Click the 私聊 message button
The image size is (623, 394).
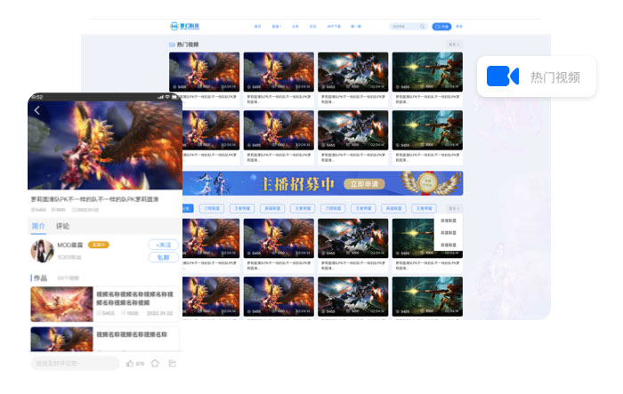click(163, 257)
